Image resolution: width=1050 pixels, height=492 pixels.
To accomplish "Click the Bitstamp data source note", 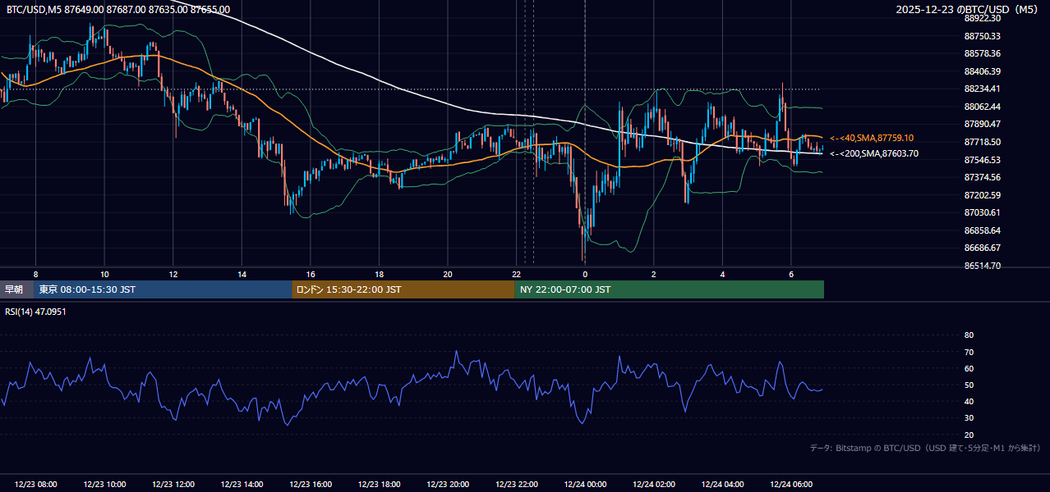I will [x=925, y=448].
